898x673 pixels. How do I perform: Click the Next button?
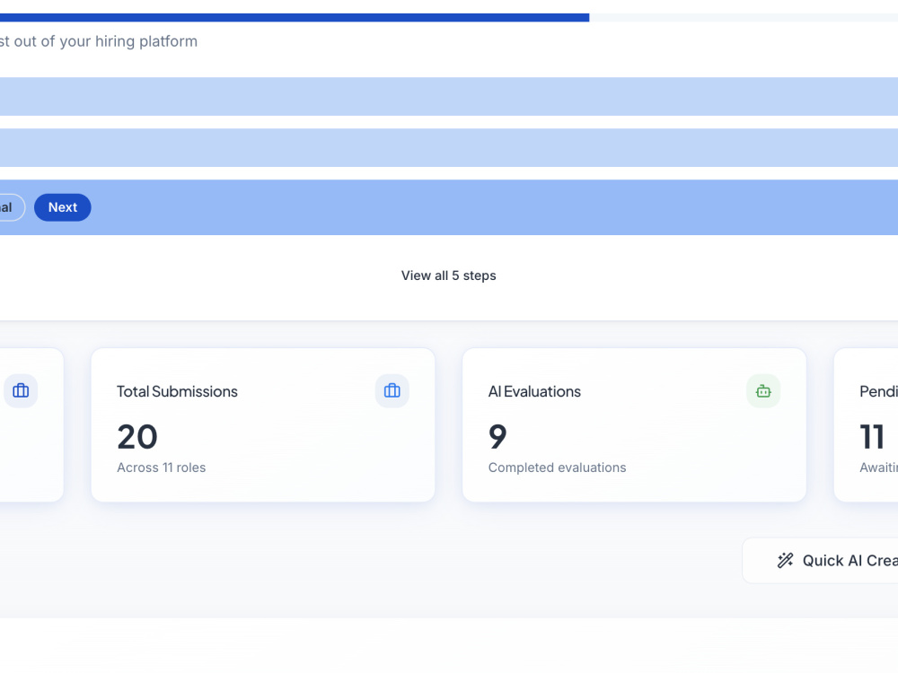[63, 207]
